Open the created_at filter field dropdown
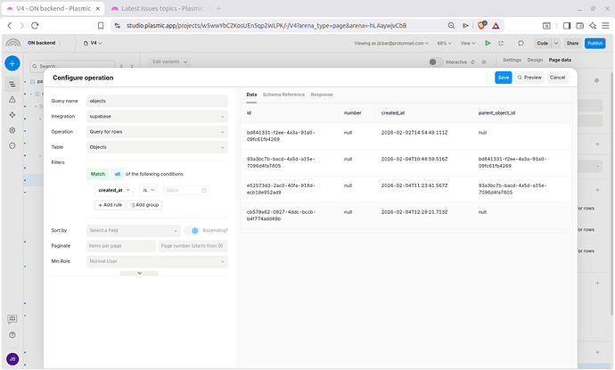The width and height of the screenshot is (615, 370). (114, 190)
